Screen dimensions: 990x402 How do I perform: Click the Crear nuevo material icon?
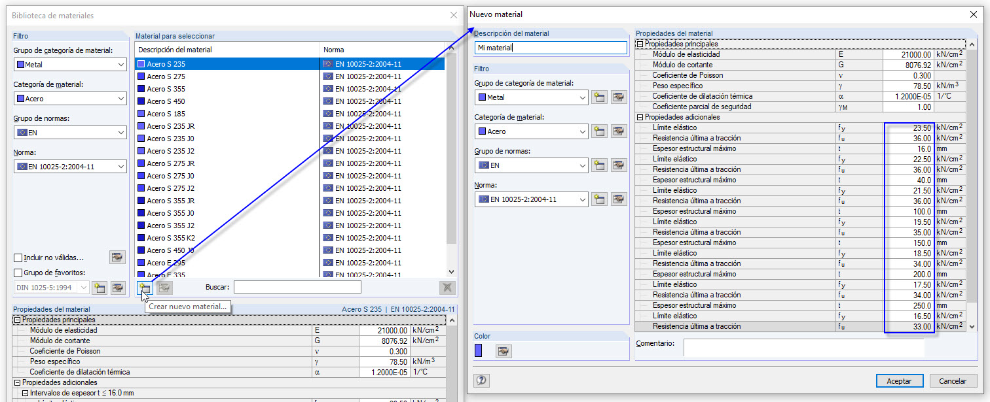tap(145, 287)
